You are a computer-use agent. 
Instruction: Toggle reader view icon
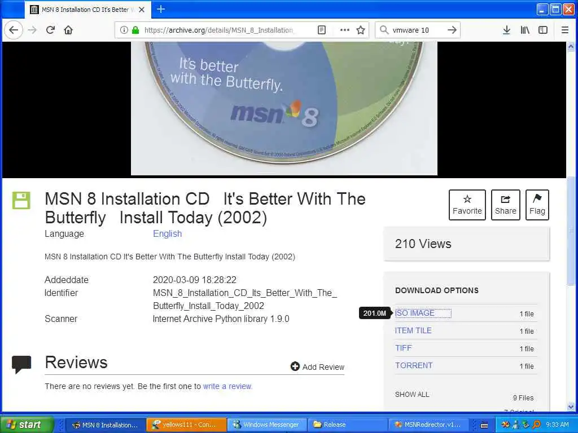tap(321, 30)
